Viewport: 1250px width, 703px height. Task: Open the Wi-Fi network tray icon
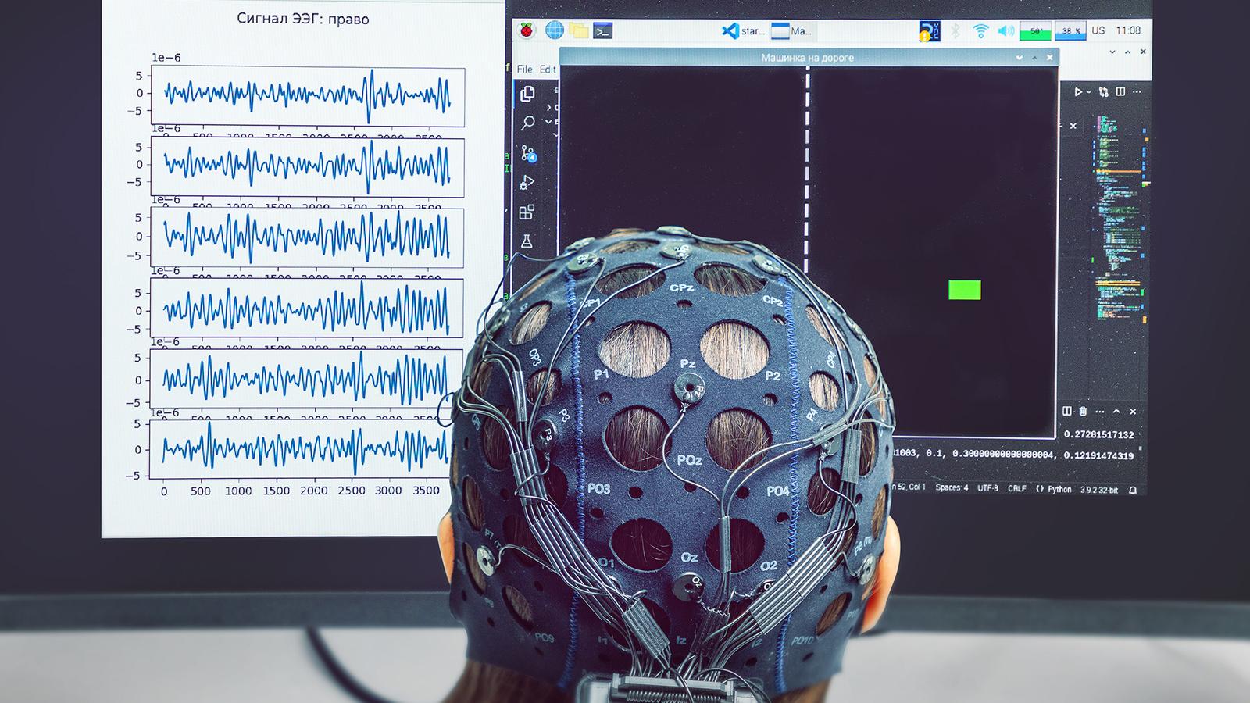[x=980, y=31]
